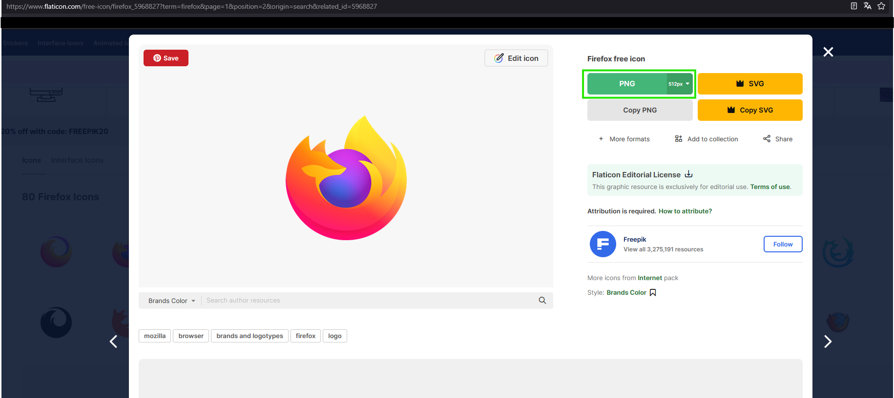
Task: Open the Terms of use link
Action: (770, 187)
